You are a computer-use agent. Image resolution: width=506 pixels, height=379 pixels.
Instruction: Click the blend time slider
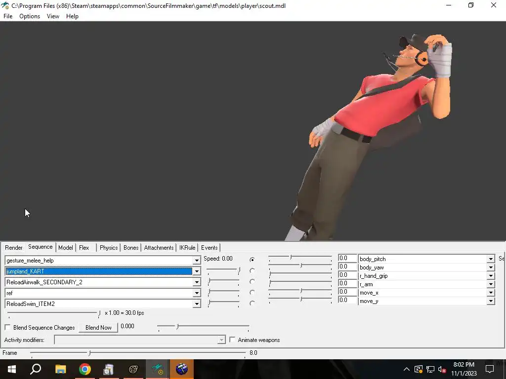tap(203, 327)
